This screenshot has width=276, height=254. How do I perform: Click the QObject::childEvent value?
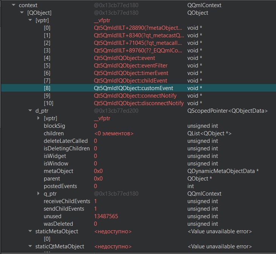(x=130, y=81)
